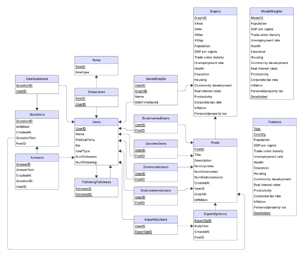Select the Features table title

coord(275,122)
